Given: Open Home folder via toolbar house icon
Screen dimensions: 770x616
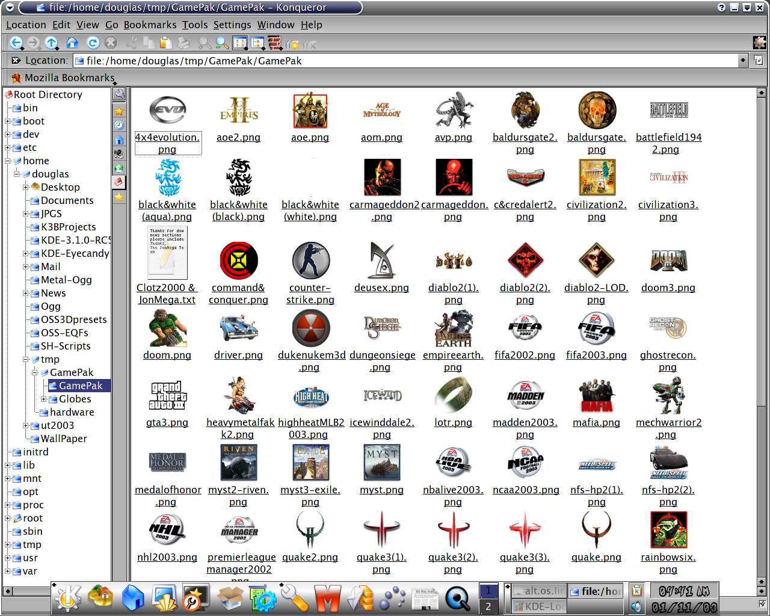Looking at the screenshot, I should (x=72, y=43).
